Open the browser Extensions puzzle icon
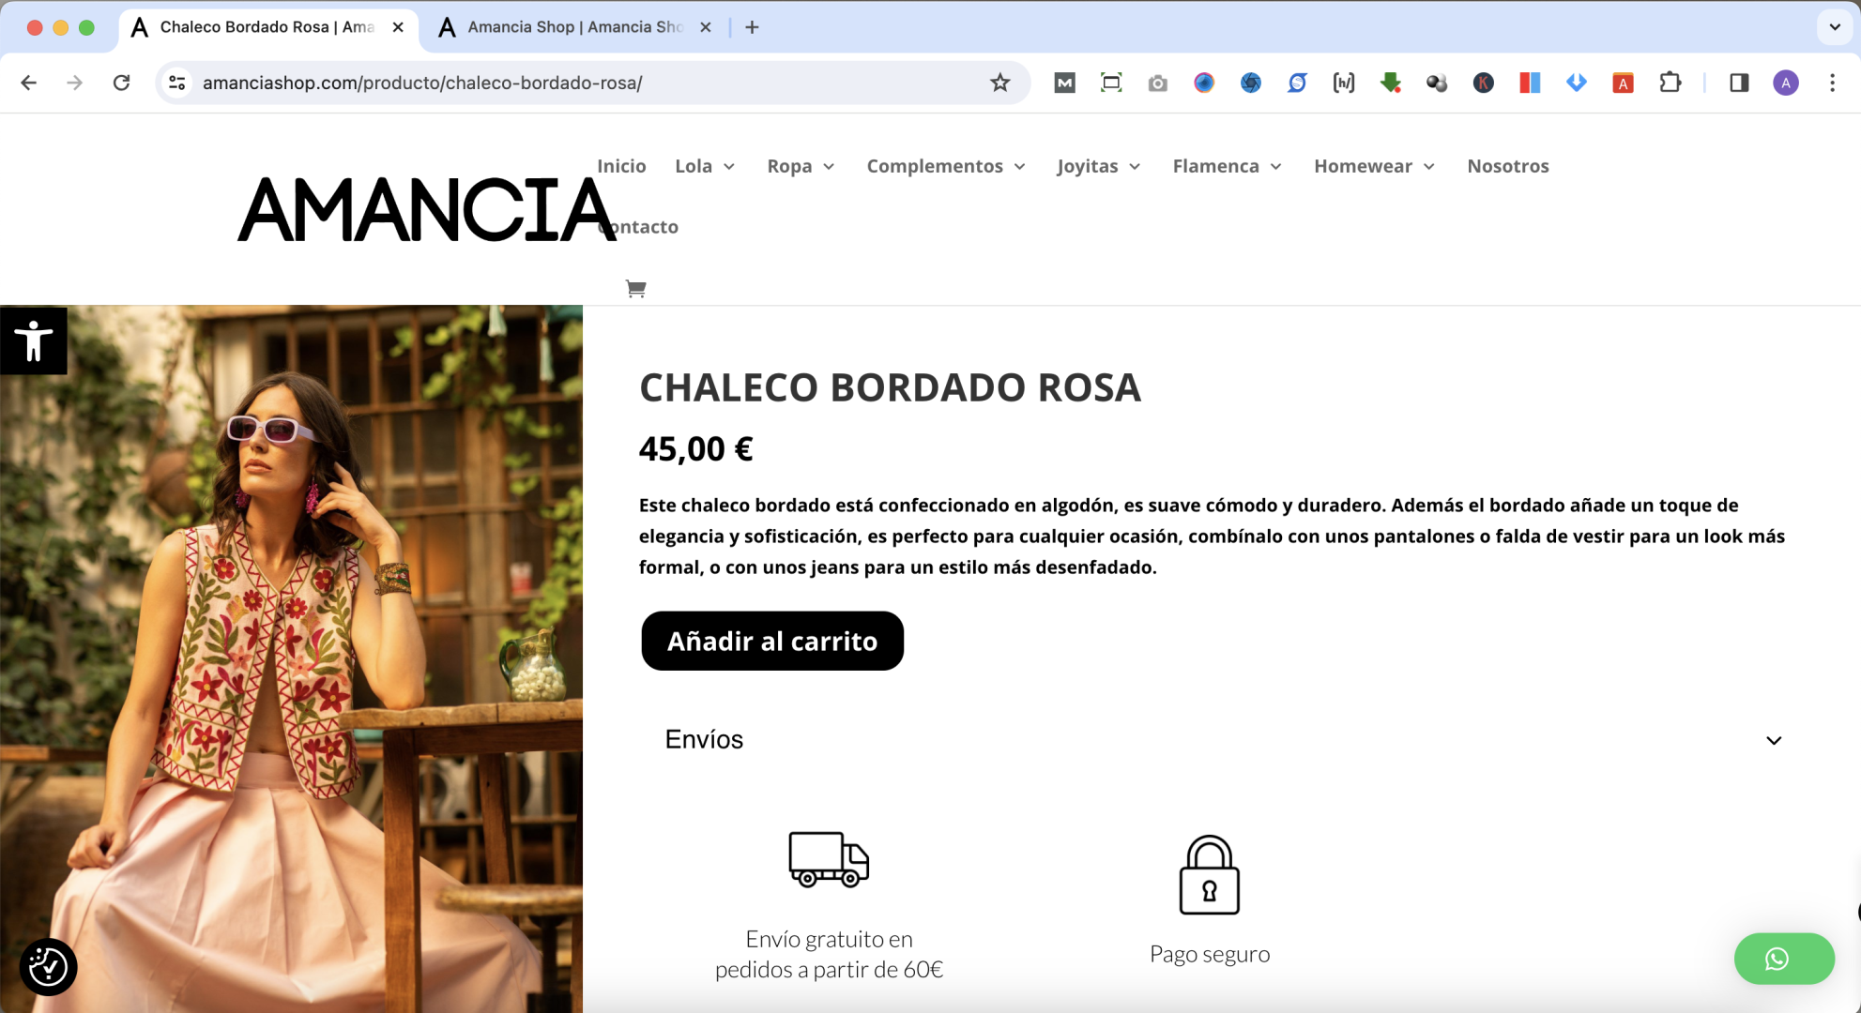Viewport: 1861px width, 1013px height. (x=1670, y=83)
